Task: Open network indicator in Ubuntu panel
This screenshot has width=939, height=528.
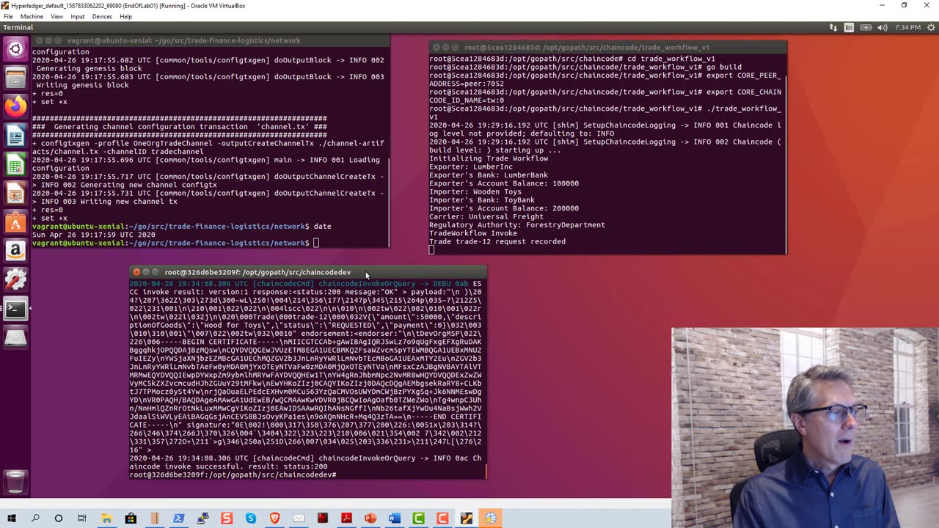Action: coord(833,27)
